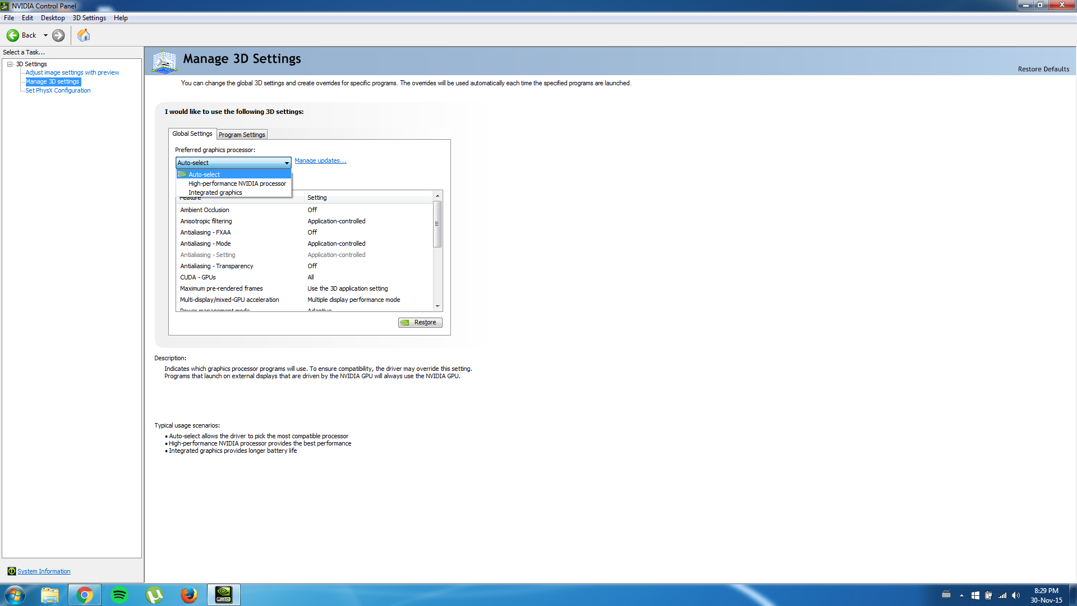The height and width of the screenshot is (606, 1077).
Task: Click the settings list scrollbar thumb
Action: click(438, 224)
